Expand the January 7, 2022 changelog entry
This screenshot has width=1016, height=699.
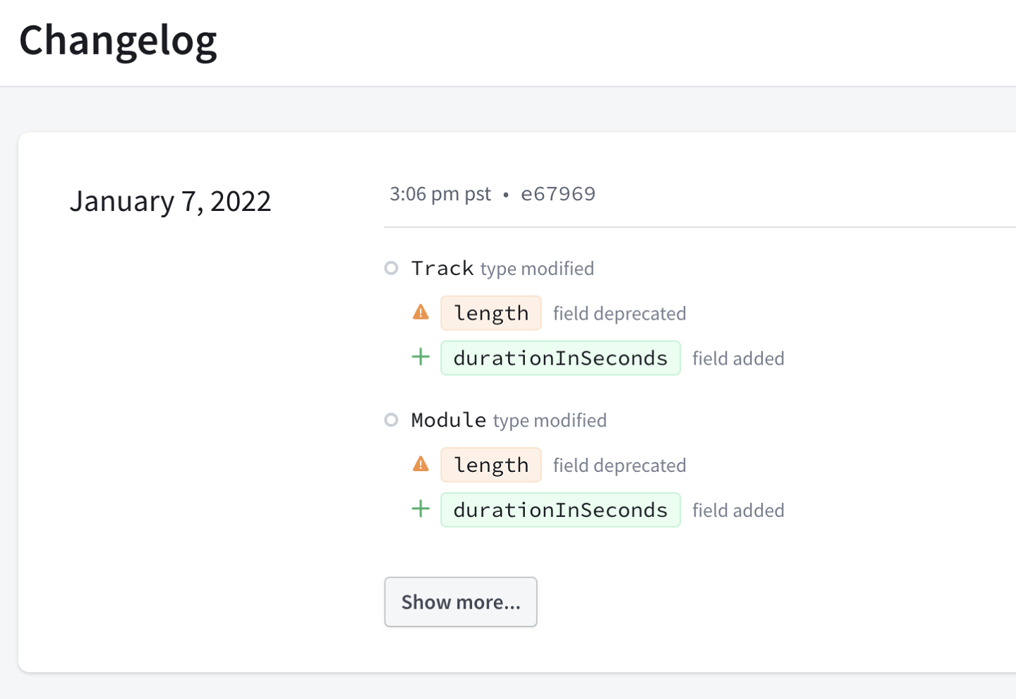[170, 201]
